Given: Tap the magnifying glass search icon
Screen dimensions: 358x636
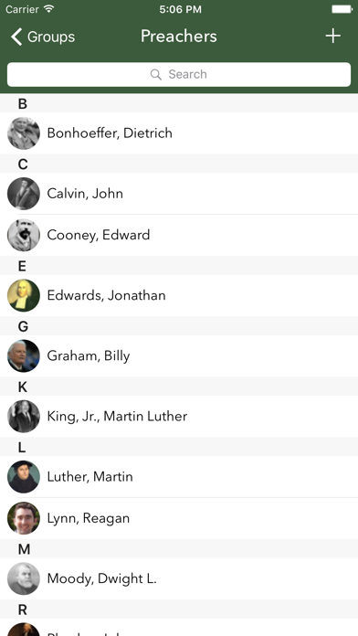Looking at the screenshot, I should pyautogui.click(x=155, y=74).
